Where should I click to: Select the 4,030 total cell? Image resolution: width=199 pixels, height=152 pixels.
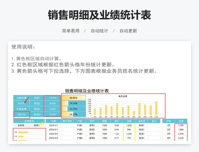(x=53, y=103)
